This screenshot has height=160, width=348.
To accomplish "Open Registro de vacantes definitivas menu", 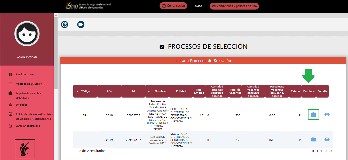I will pyautogui.click(x=28, y=93).
